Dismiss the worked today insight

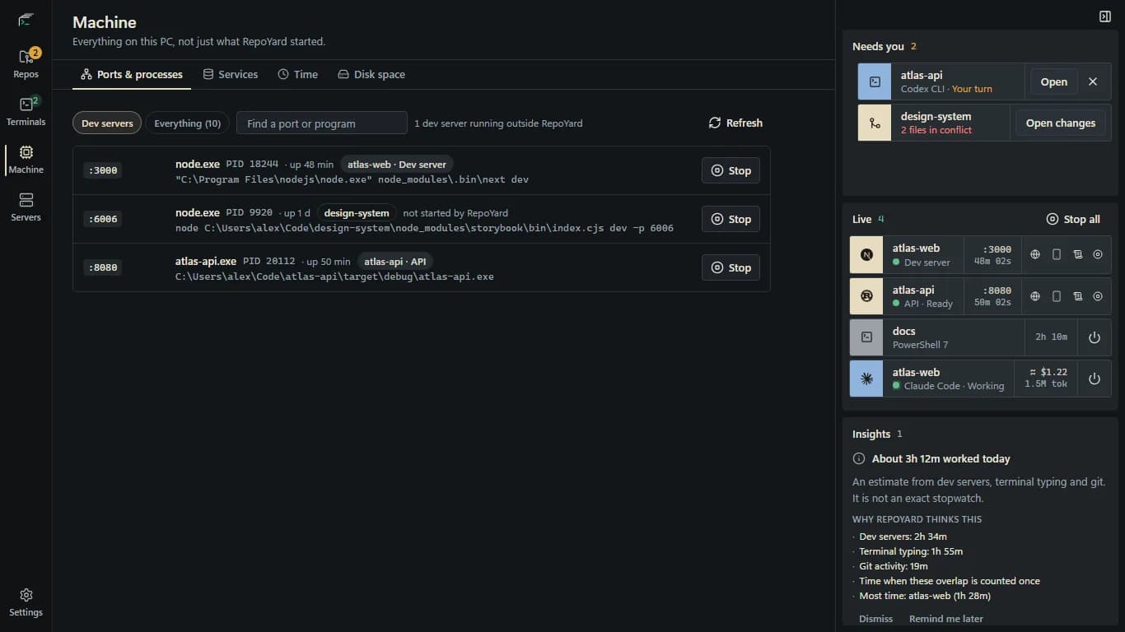875,619
